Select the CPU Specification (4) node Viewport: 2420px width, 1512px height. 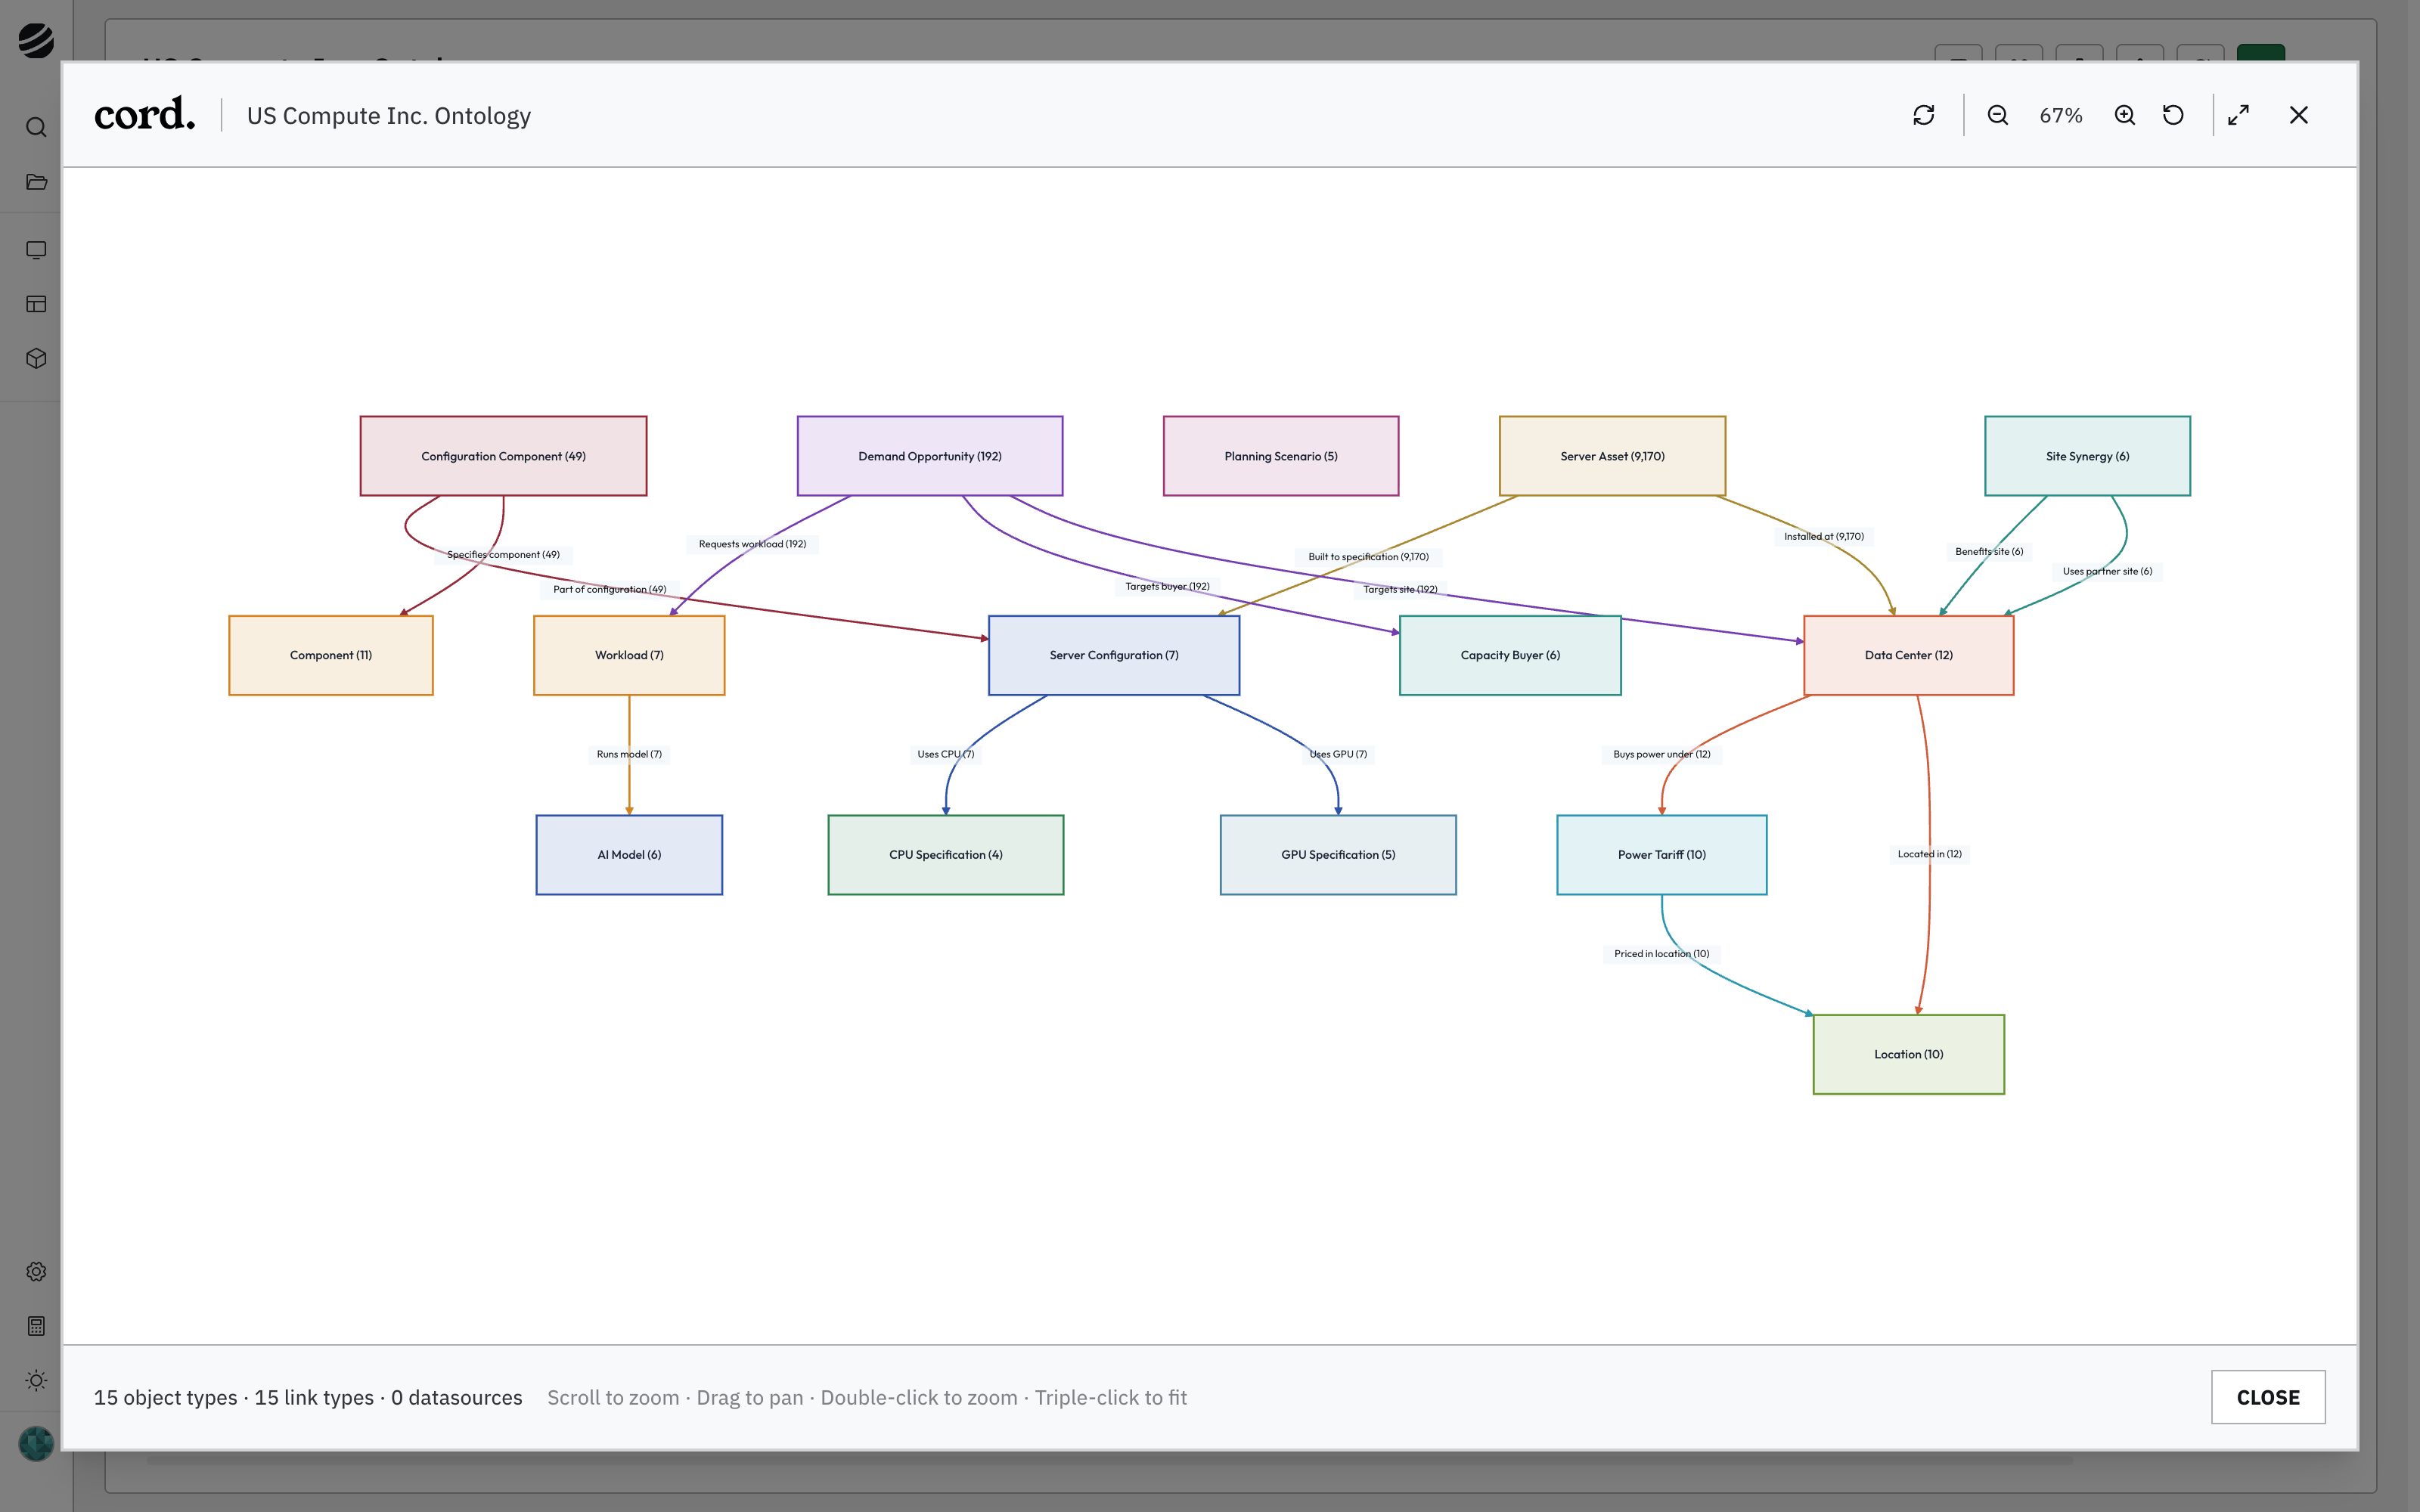pyautogui.click(x=945, y=855)
